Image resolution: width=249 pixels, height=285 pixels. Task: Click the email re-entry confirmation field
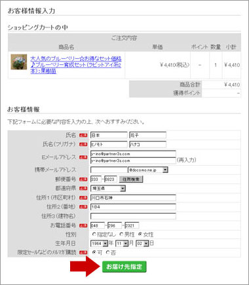tap(133, 161)
